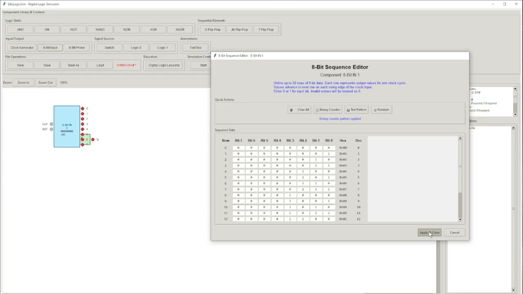523x294 pixels.
Task: Click the sequence data scrollbar up arrow
Action: (x=460, y=138)
